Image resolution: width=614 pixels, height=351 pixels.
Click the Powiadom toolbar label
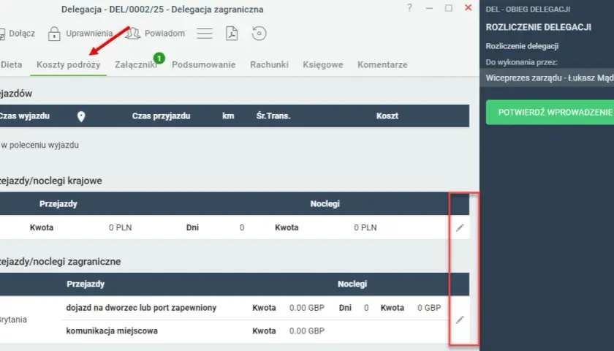pos(165,34)
